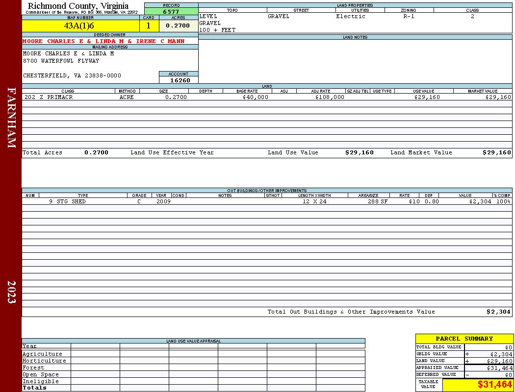
Task: Click land class 202 Z PRIMACR
Action: coord(49,98)
